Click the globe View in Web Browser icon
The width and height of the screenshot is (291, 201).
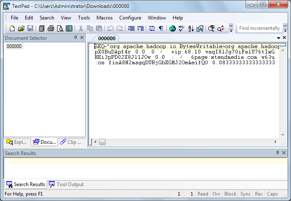173,28
